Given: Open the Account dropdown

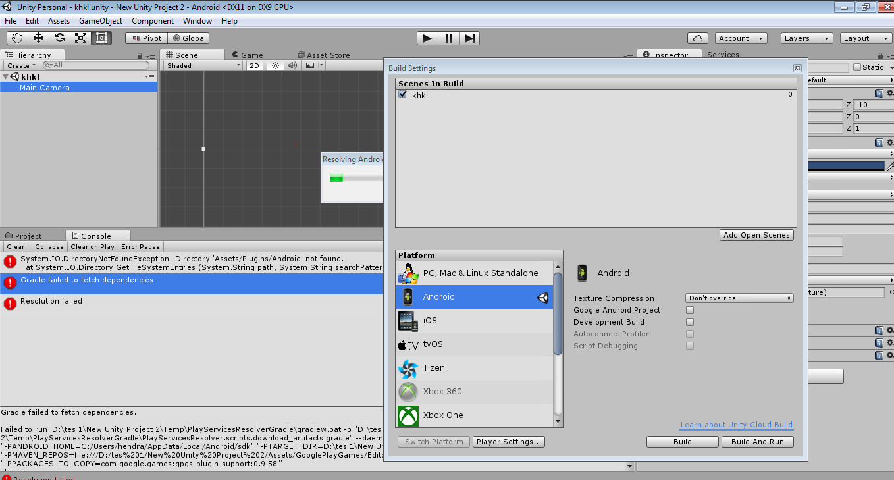Looking at the screenshot, I should click(x=741, y=38).
